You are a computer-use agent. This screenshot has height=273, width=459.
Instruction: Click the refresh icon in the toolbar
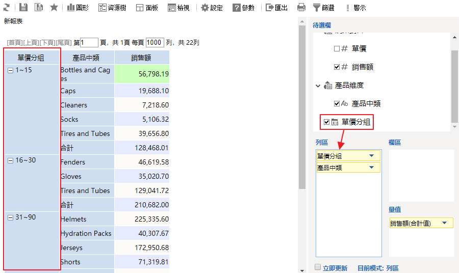[8, 8]
